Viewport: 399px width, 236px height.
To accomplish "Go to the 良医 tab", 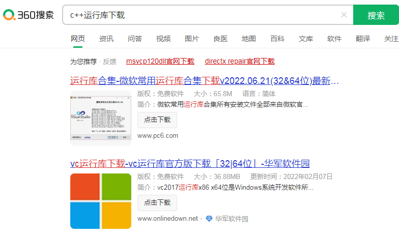I will [x=220, y=39].
